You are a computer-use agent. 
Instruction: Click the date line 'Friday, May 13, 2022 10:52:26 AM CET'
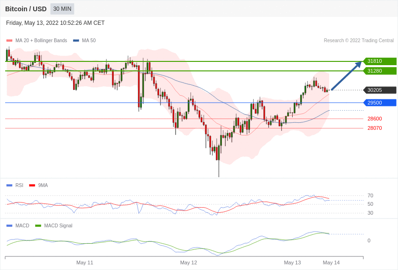55,23
